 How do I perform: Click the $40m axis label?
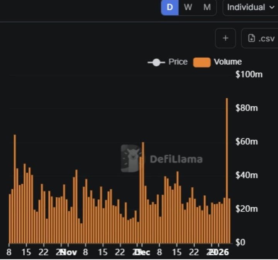coord(247,175)
